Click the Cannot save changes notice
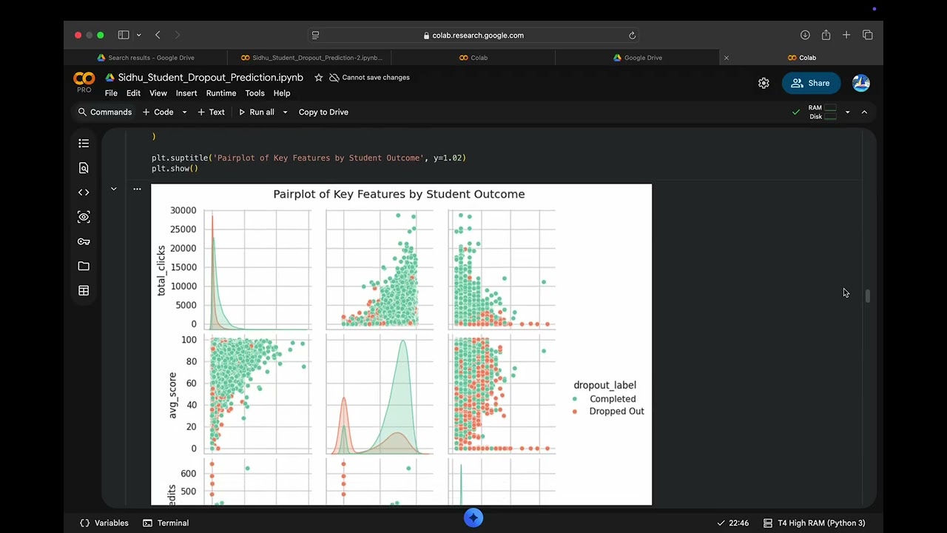Screen dimensions: 947x533 click(x=369, y=78)
